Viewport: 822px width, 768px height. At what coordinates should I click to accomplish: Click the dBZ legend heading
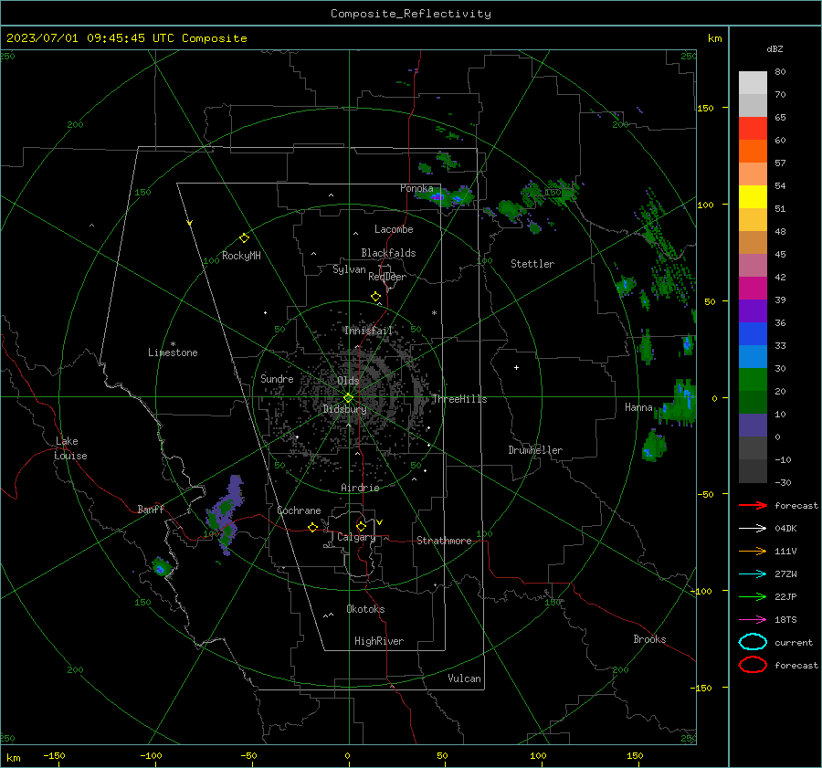775,48
